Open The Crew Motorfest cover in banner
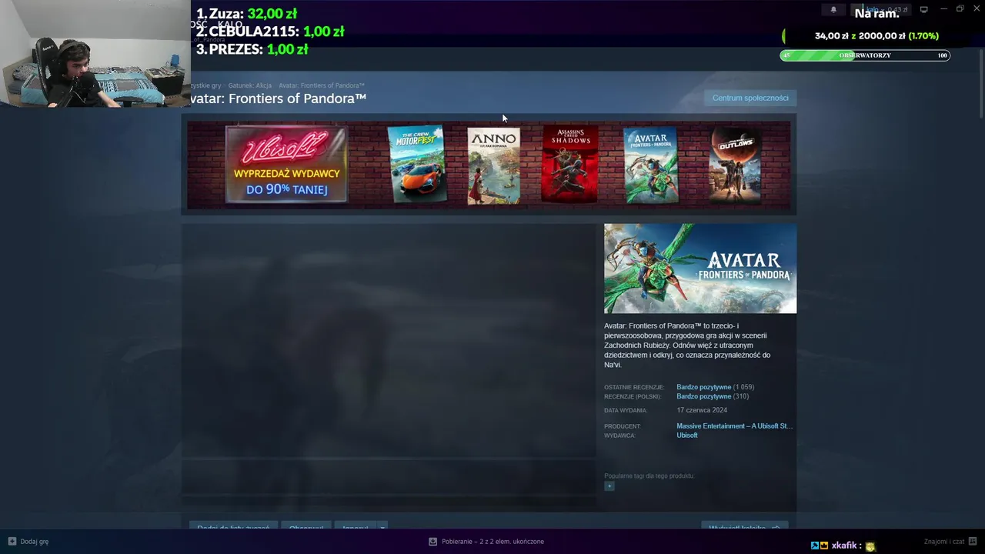 pos(416,164)
